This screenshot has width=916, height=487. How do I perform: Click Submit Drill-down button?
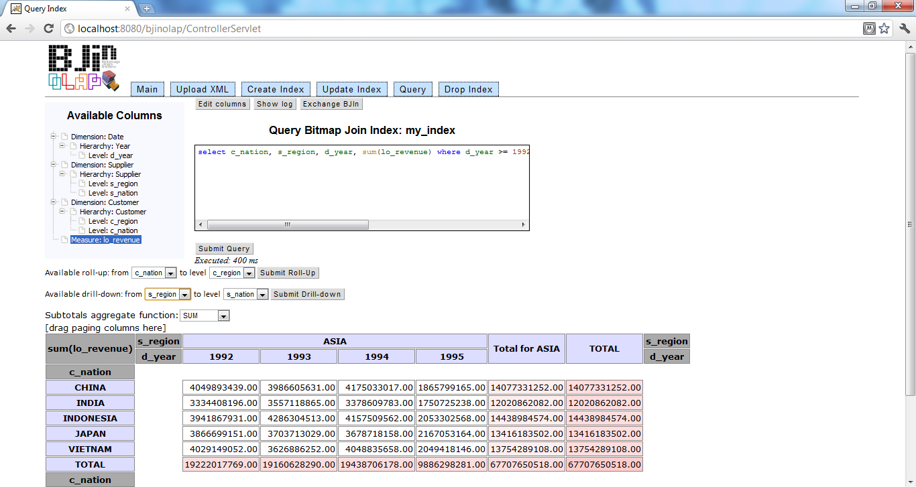tap(307, 294)
